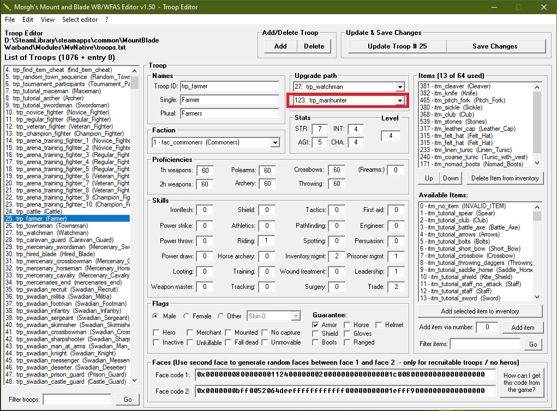Image resolution: width=557 pixels, height=411 pixels.
Task: Click the Save Changes button
Action: 495,46
